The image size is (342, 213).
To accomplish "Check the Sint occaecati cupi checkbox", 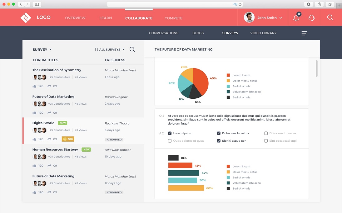I will (266, 141).
